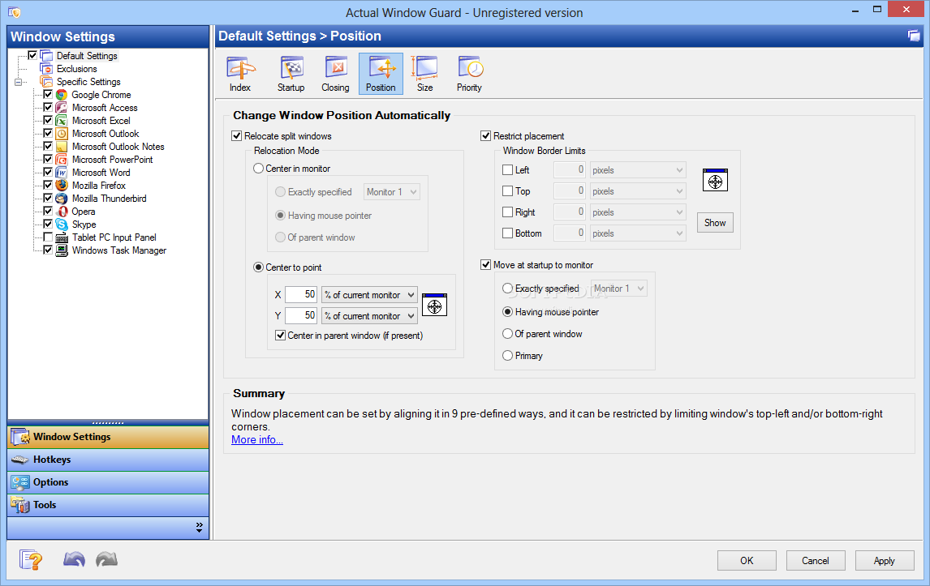The image size is (930, 586).
Task: Click the X coordinate input field
Action: click(301, 294)
